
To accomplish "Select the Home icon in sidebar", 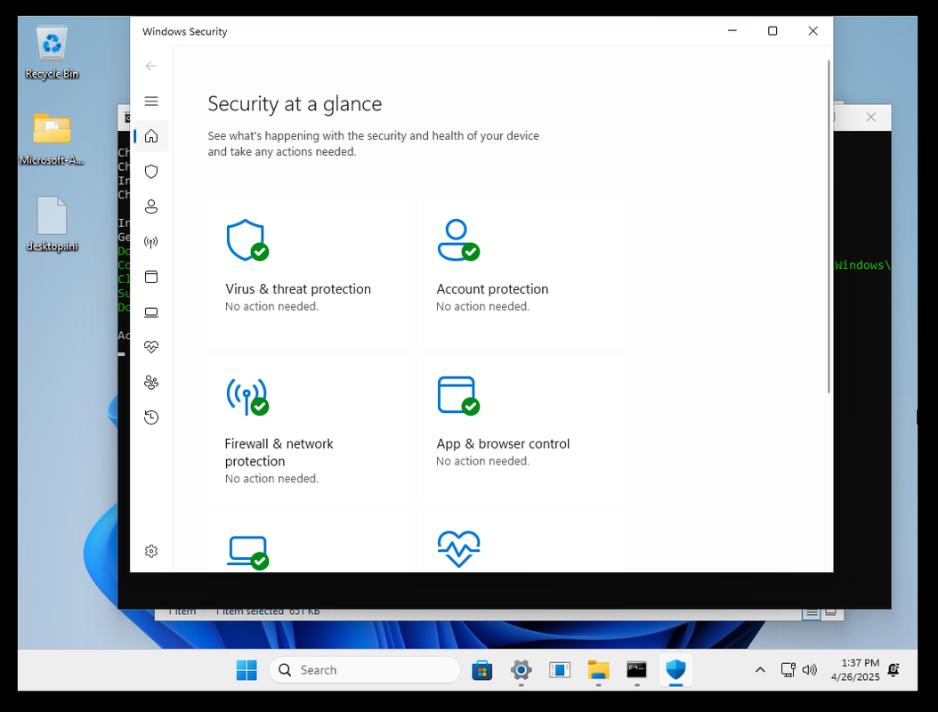I will [x=151, y=136].
